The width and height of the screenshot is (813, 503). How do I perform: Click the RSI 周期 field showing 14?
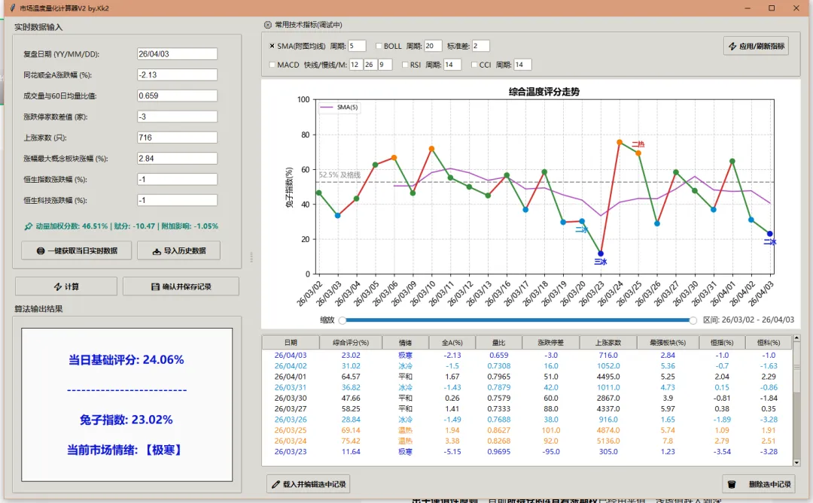tap(452, 65)
